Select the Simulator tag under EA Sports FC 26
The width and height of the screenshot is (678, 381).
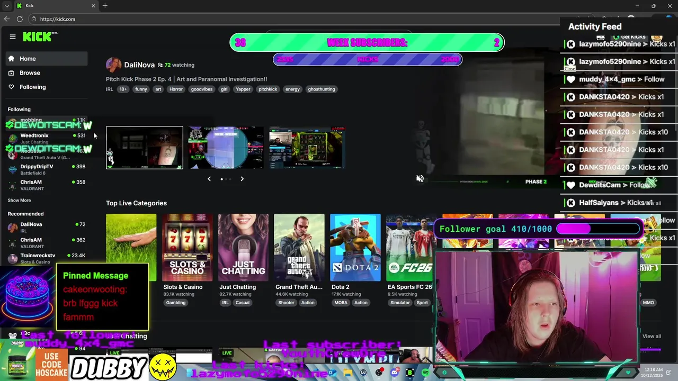coord(400,303)
